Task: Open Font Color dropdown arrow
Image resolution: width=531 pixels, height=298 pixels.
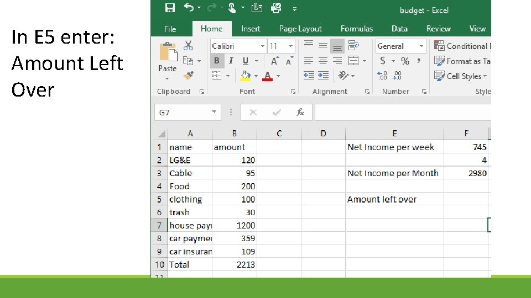Action: click(278, 76)
